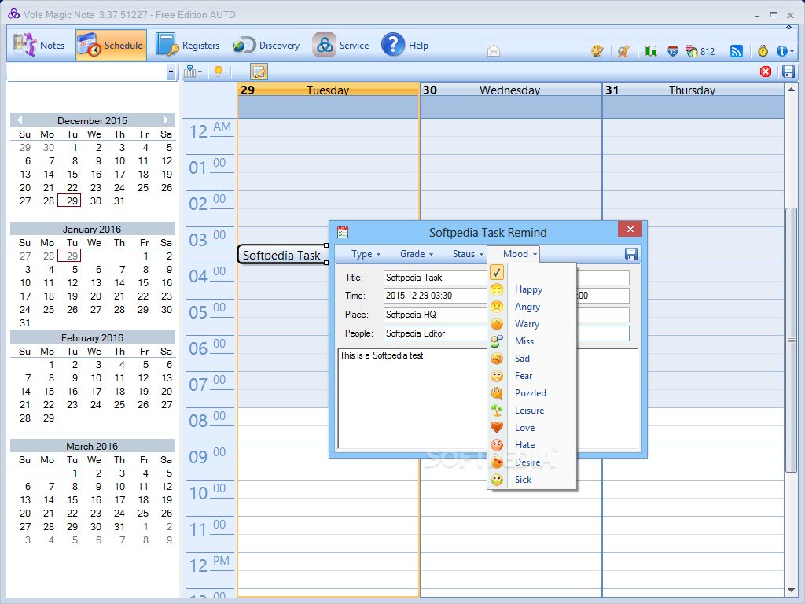Click the calendar view chart icon
This screenshot has height=604, width=805.
[x=190, y=72]
